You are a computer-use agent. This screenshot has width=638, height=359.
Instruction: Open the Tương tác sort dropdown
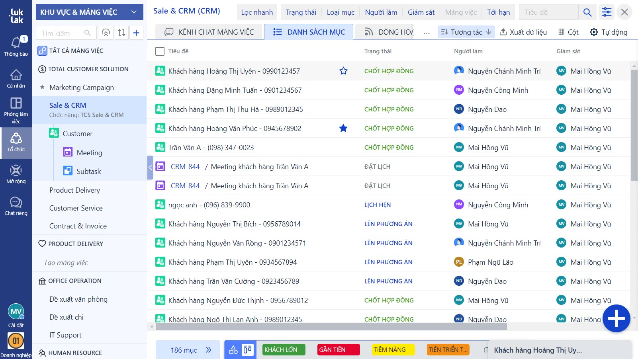point(466,32)
